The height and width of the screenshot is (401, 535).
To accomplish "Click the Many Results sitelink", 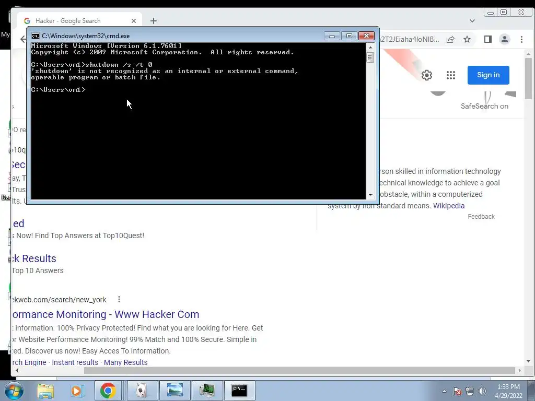I will pos(125,362).
